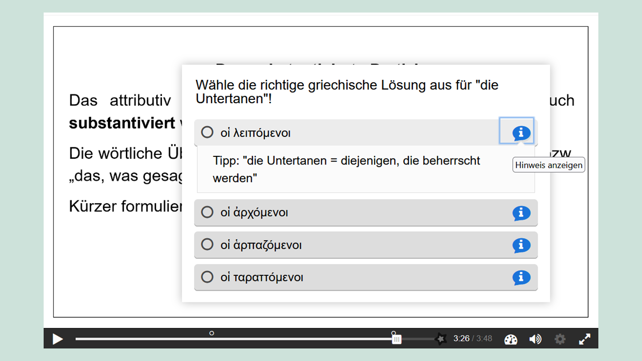Select the οἱ ἀρχόμενοι radio option
The width and height of the screenshot is (642, 361).
[x=207, y=212]
